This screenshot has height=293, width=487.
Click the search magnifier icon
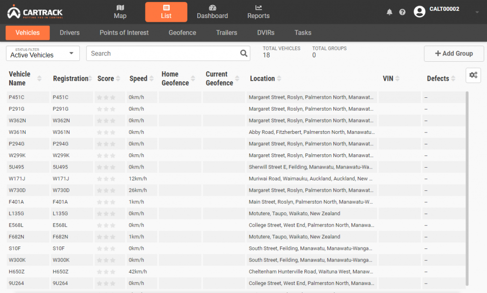244,53
